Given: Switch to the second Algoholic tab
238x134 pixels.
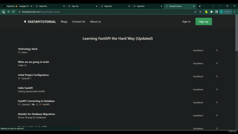Looking at the screenshot, I should [x=115, y=6].
